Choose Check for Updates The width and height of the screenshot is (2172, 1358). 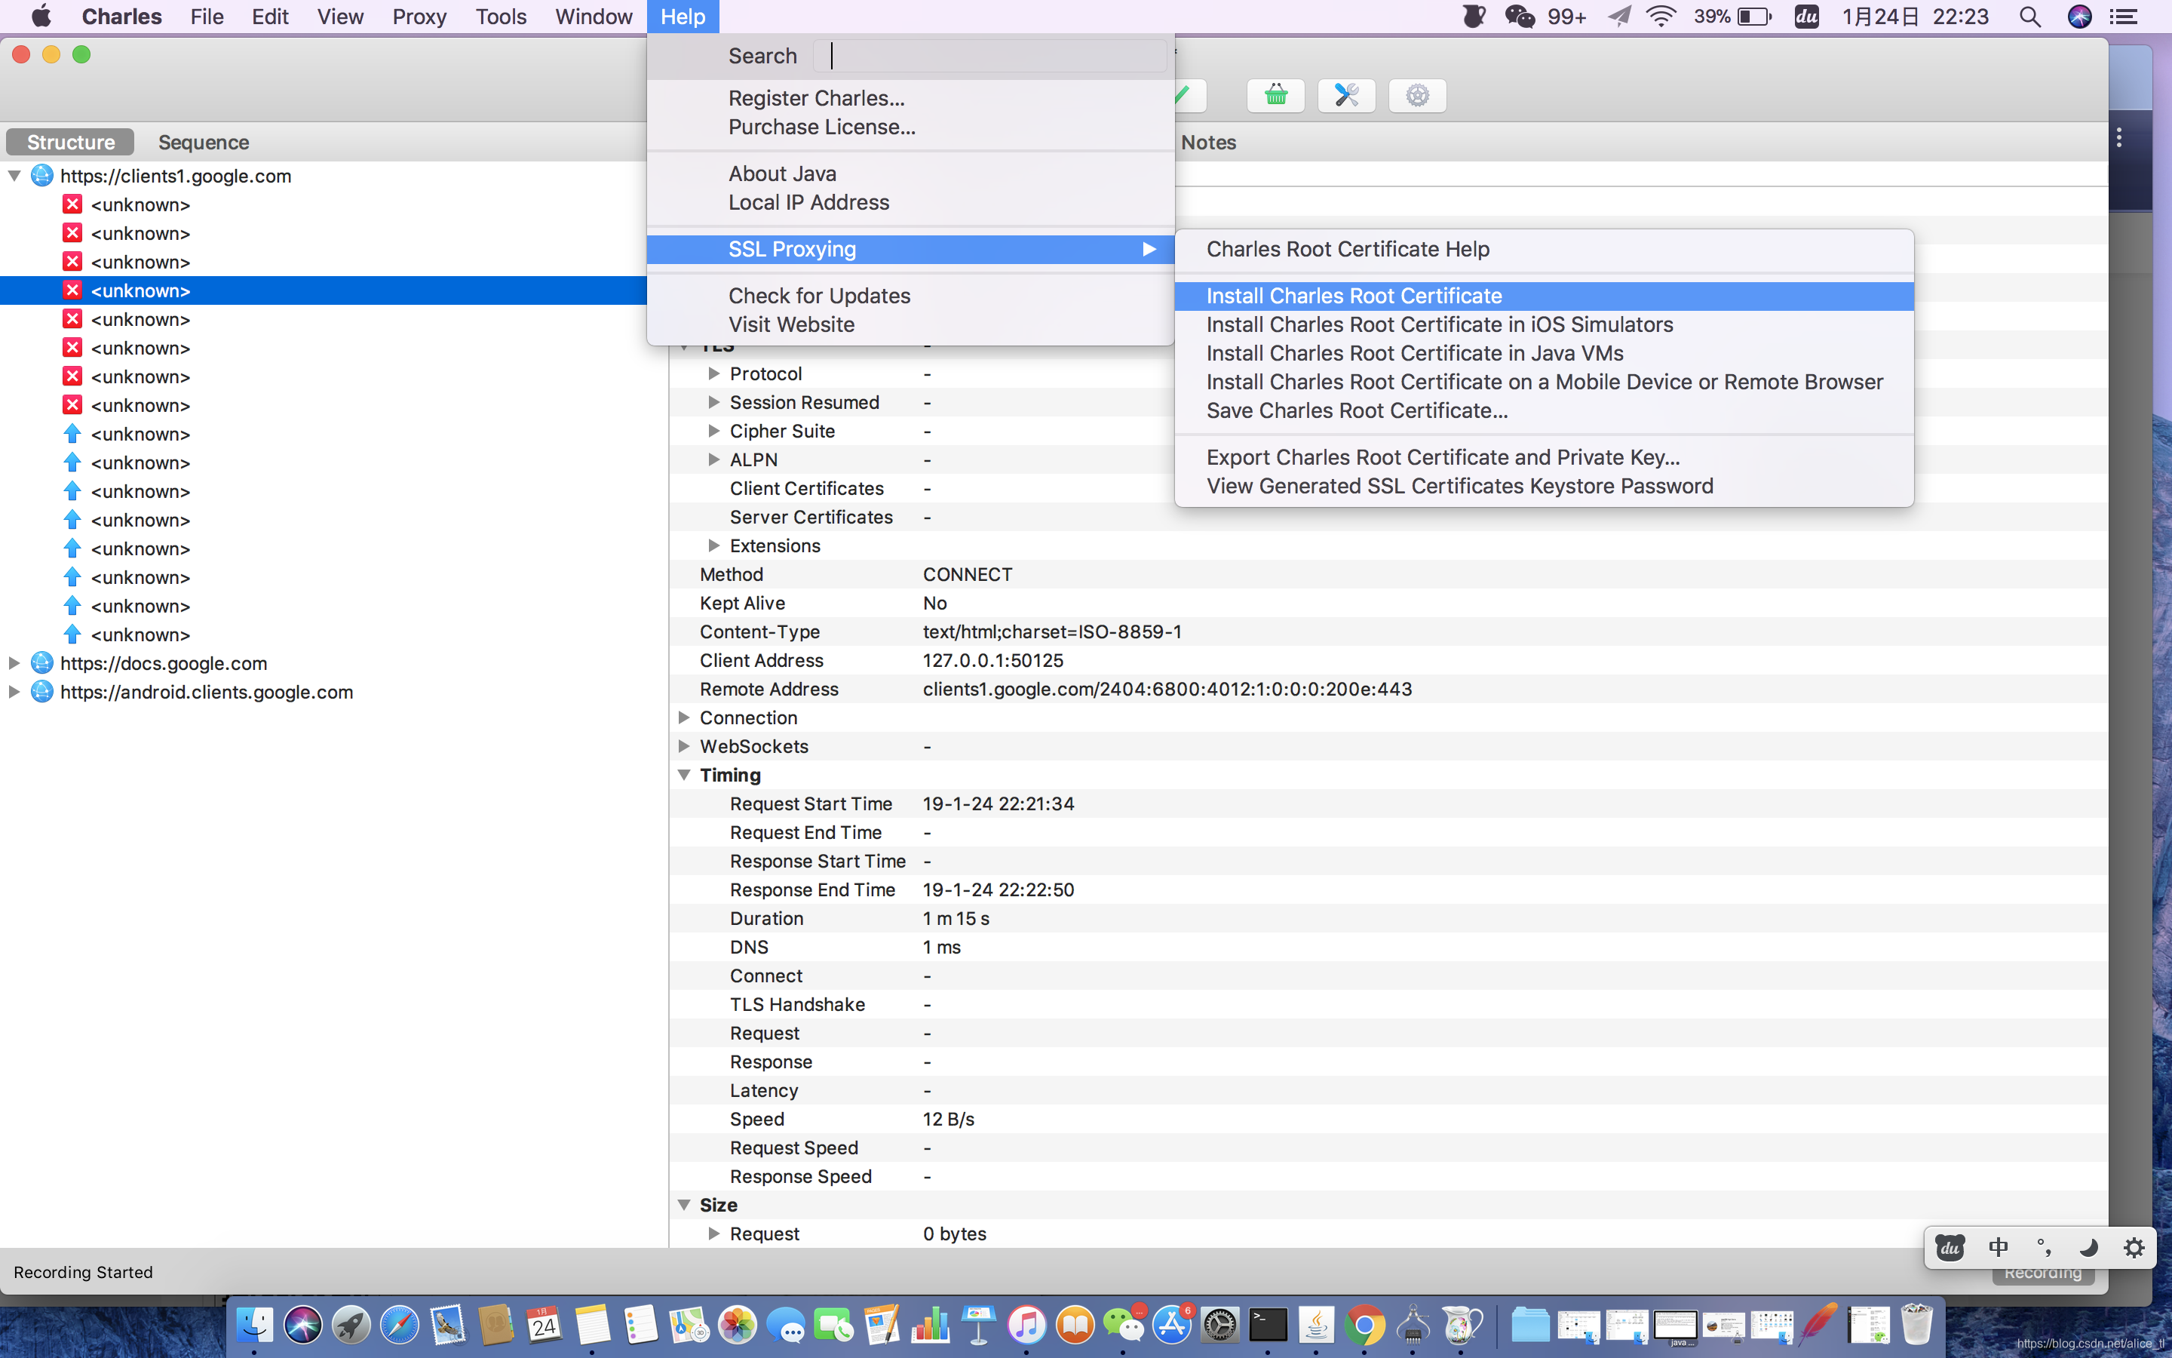(x=910, y=296)
